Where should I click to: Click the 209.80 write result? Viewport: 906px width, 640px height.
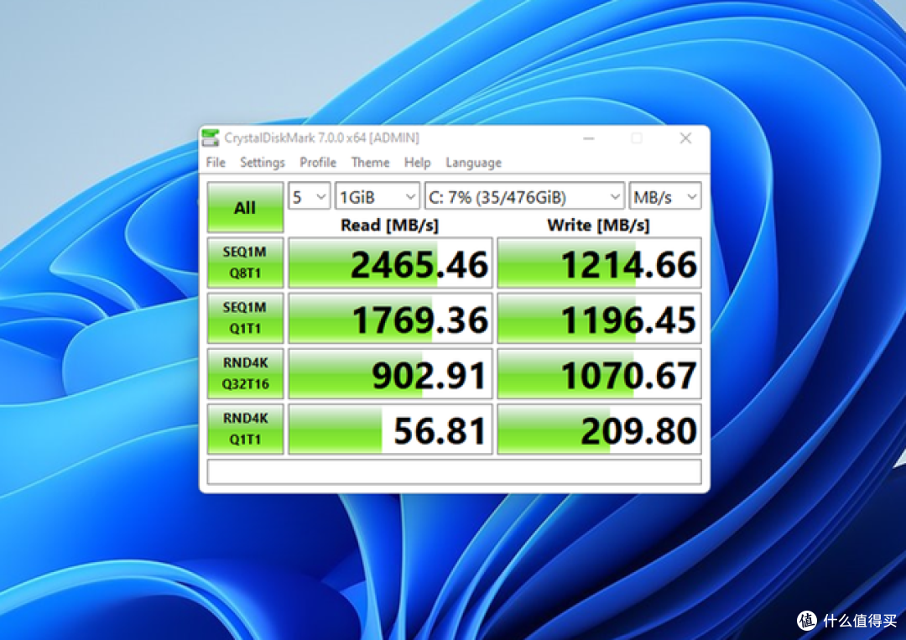click(x=599, y=429)
